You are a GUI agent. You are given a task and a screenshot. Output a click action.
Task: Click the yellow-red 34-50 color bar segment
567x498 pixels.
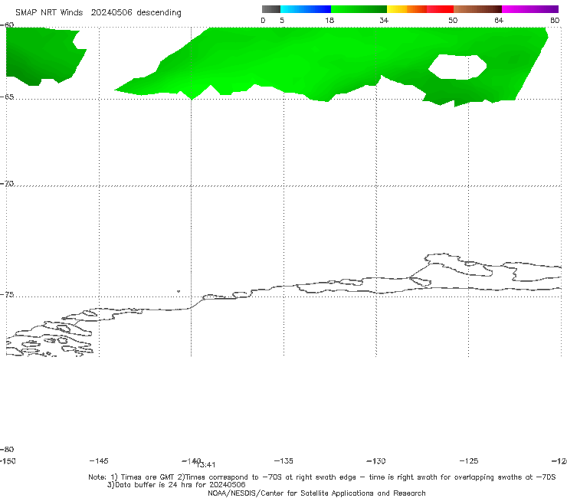click(x=420, y=9)
